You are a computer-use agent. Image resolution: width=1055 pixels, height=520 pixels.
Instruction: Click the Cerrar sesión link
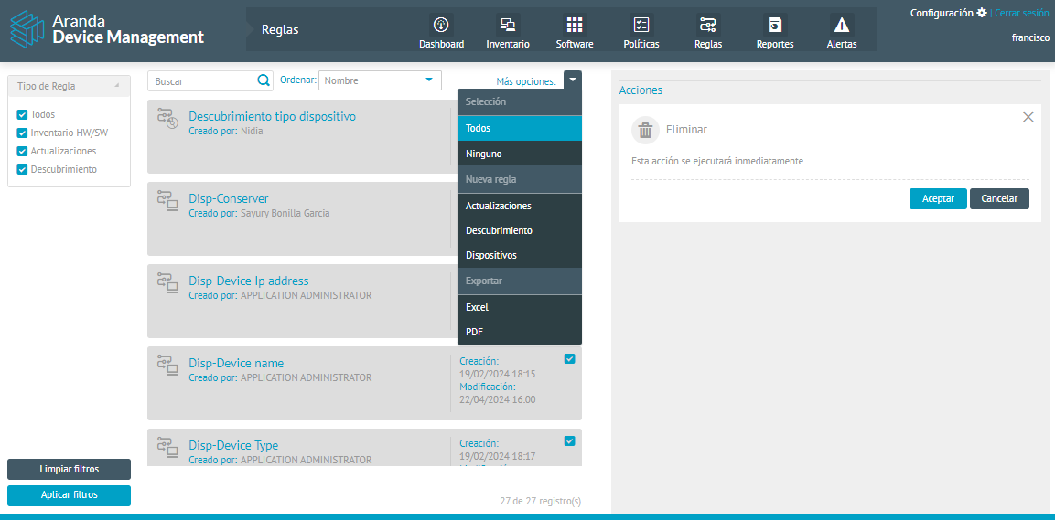pyautogui.click(x=1021, y=13)
